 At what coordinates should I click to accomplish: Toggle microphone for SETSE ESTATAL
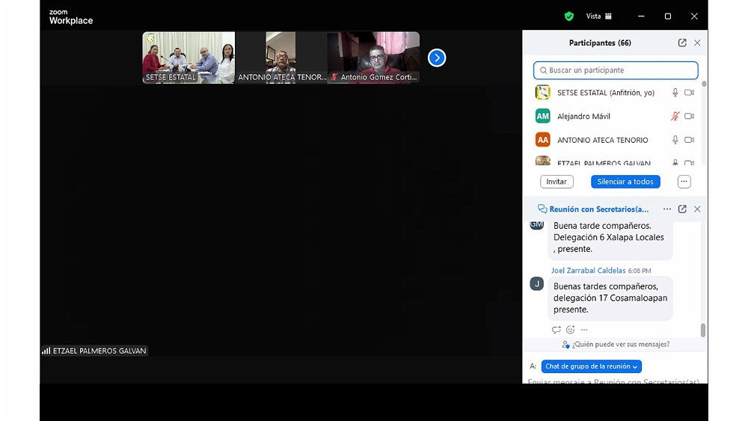[x=675, y=93]
